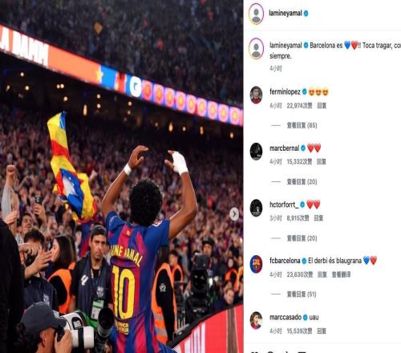
Task: Open fcbarcelona crest avatar
Action: point(256,264)
